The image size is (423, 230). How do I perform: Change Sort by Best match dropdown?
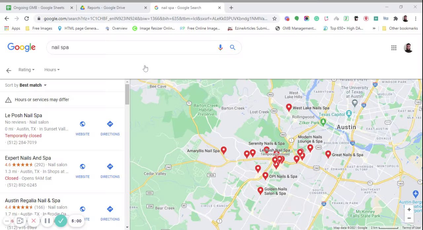pyautogui.click(x=33, y=85)
